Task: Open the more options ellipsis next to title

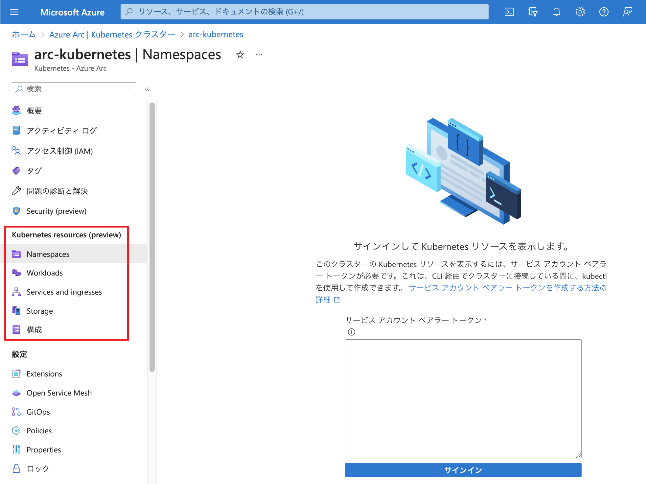Action: 259,55
